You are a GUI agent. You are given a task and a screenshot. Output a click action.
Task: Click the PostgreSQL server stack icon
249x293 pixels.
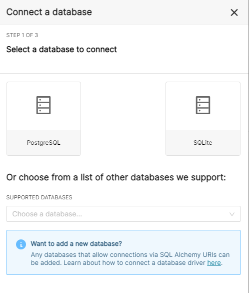(x=43, y=105)
